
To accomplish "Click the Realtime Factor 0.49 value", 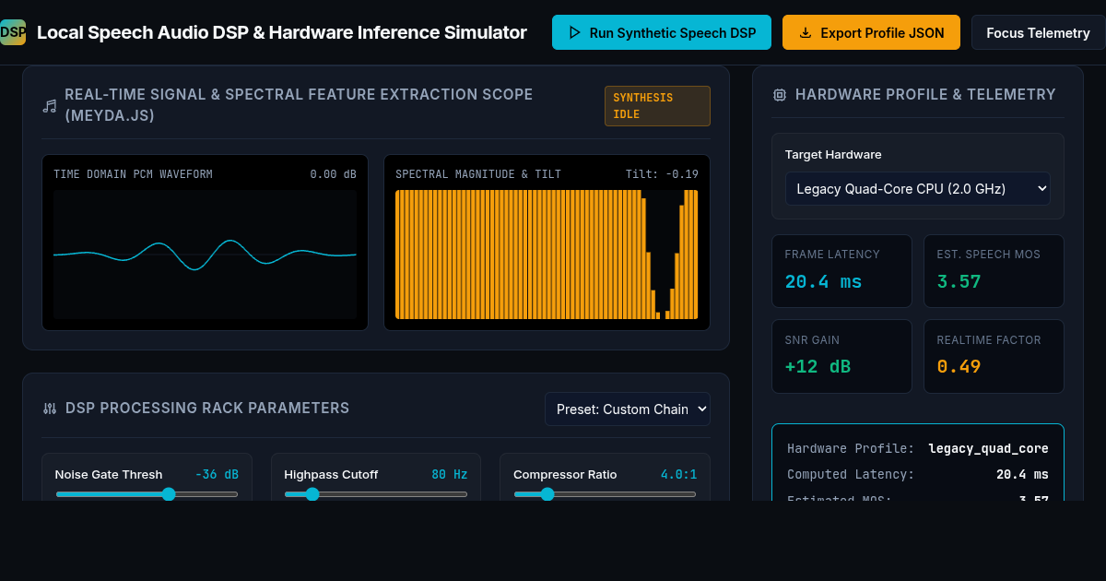I will click(959, 366).
